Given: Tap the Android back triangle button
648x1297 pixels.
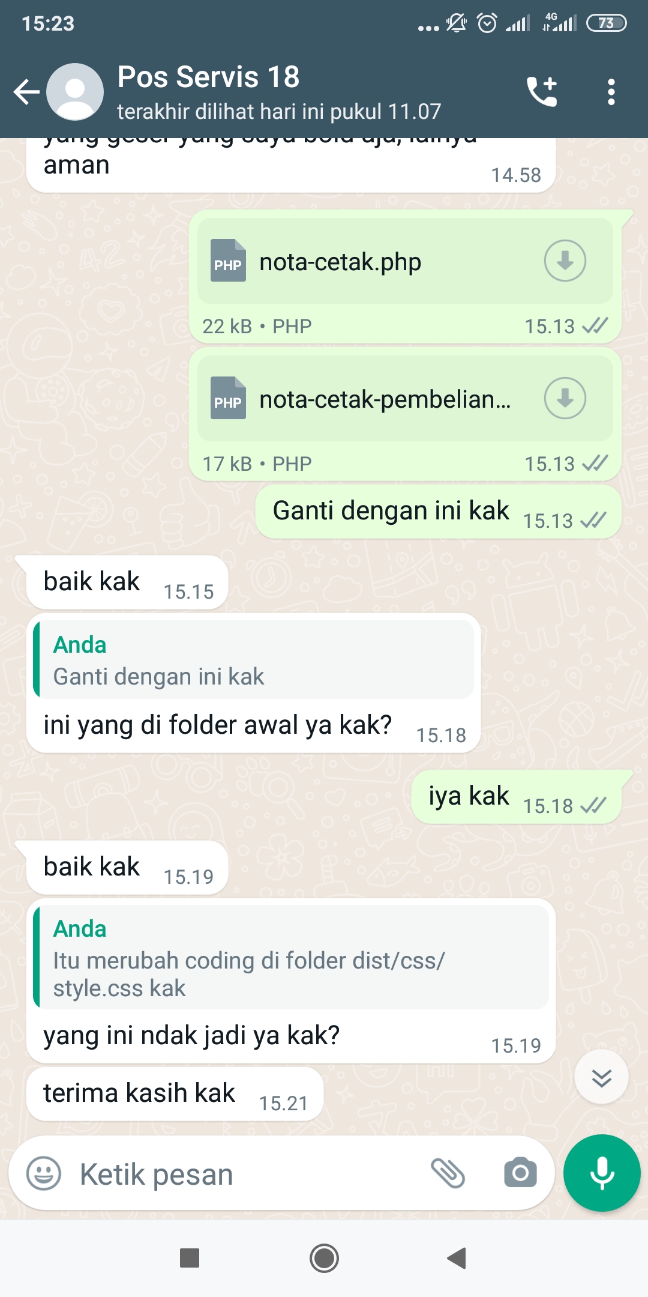Looking at the screenshot, I should [457, 1258].
